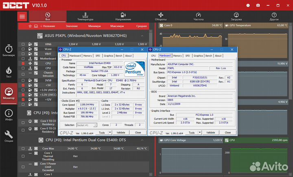The image size is (293, 177).
Task: Select the Обороты fan speed filter
Action: point(160,16)
